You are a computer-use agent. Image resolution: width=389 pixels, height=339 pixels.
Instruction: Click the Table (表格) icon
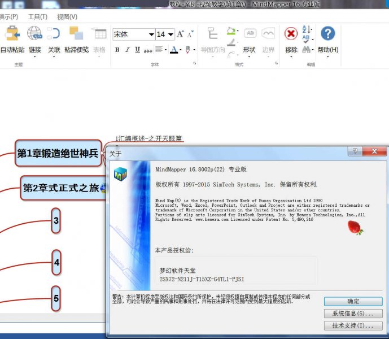99,33
